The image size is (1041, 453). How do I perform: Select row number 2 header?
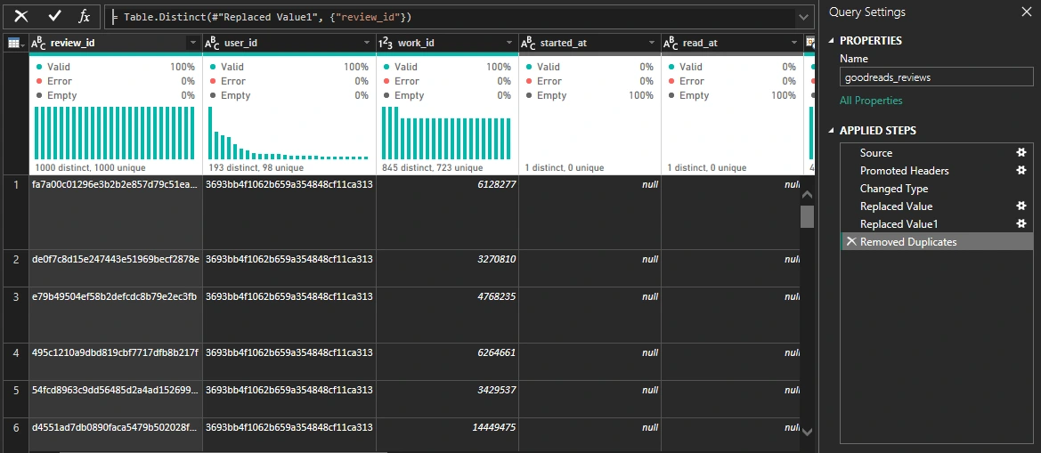[15, 269]
